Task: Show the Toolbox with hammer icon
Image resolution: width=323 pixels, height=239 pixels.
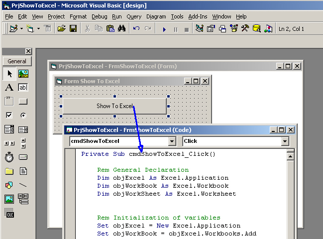Action: point(245,28)
